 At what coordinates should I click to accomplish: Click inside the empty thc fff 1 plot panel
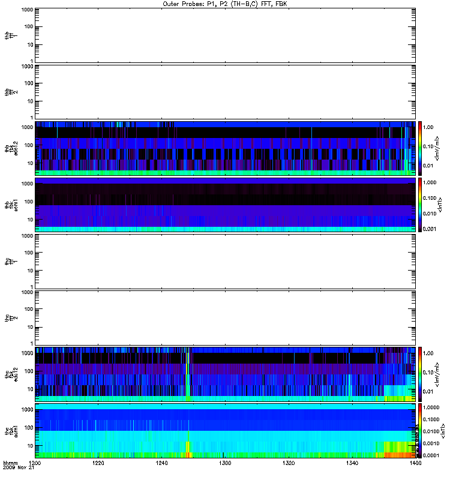pos(225,262)
